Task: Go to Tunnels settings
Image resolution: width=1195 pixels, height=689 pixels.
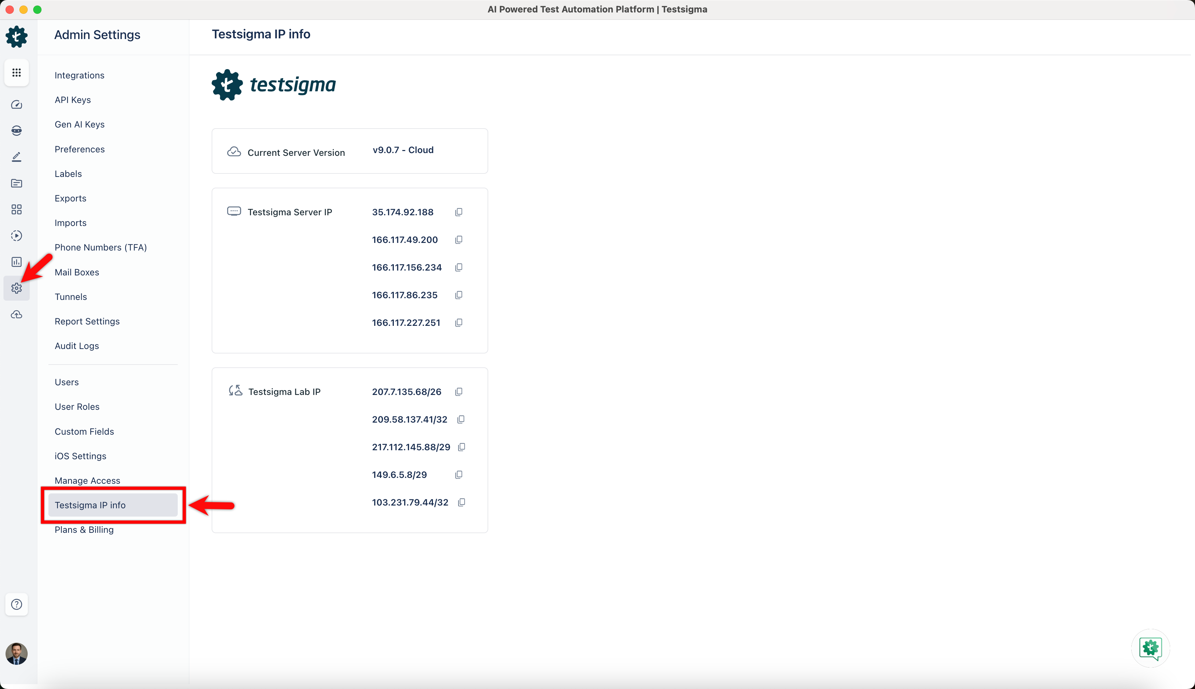Action: 71,297
